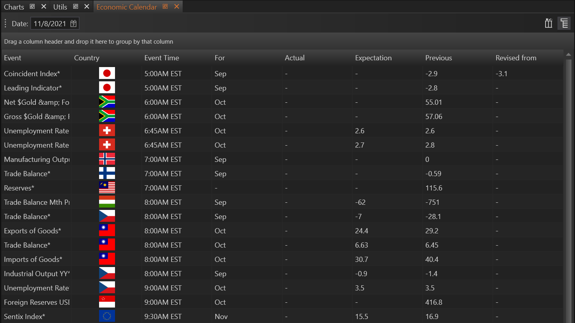Switch to the Charts tab
Viewport: 575px width, 323px height.
14,7
